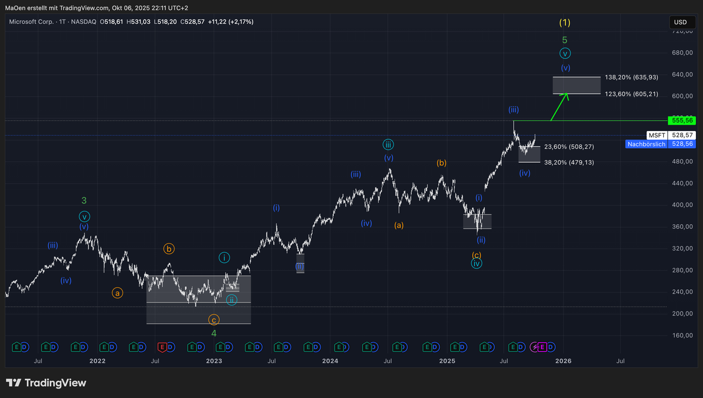Click the first green earnings badge at far left

tap(17, 347)
